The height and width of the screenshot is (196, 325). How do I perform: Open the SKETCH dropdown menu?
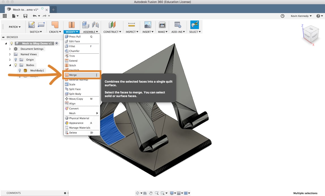point(36,32)
